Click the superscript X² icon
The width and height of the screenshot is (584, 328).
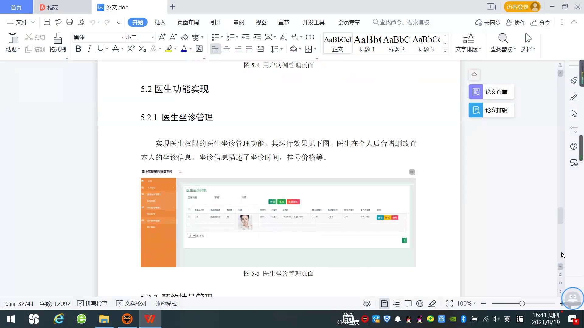pyautogui.click(x=131, y=49)
